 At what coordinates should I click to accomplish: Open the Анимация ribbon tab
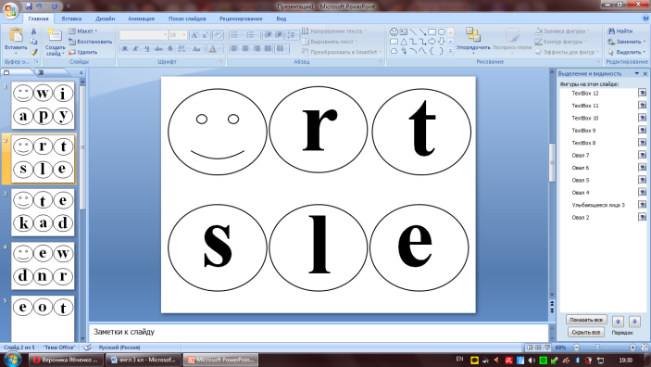pyautogui.click(x=141, y=19)
